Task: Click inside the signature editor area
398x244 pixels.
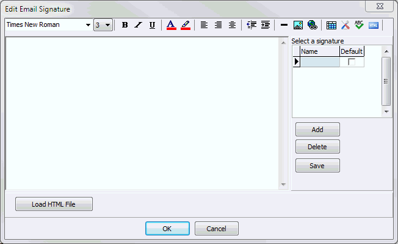Action: click(142, 113)
